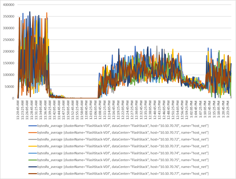Click the 11:39:25 AM x-axis label
236x179 pixels.
[50, 110]
